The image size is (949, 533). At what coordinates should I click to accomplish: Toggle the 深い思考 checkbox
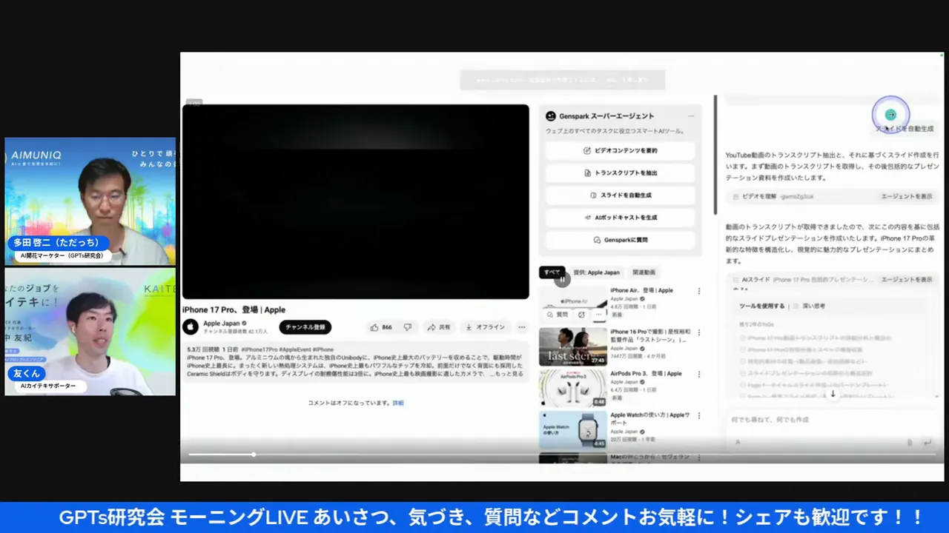[x=796, y=306]
